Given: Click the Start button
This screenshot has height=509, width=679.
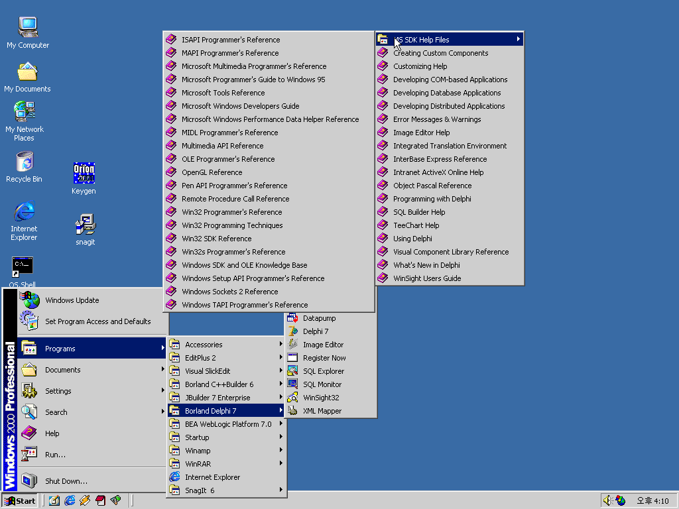Looking at the screenshot, I should [x=21, y=500].
